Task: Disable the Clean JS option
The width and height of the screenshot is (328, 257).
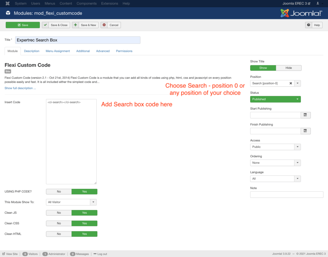Action: coord(59,212)
